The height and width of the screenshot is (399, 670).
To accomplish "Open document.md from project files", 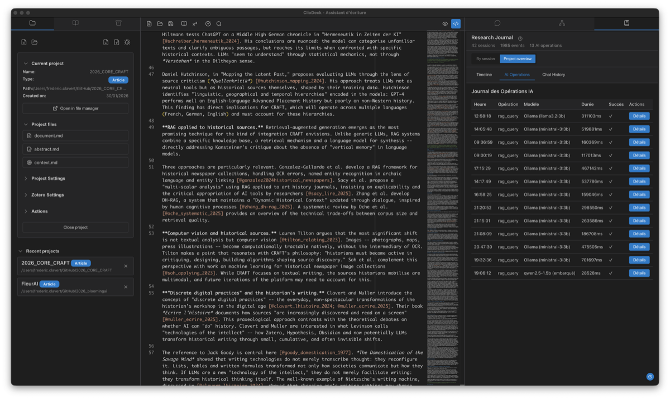I will (75, 136).
